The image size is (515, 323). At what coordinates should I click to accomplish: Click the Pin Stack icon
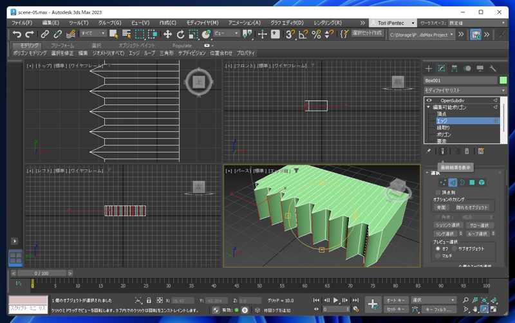[428, 151]
